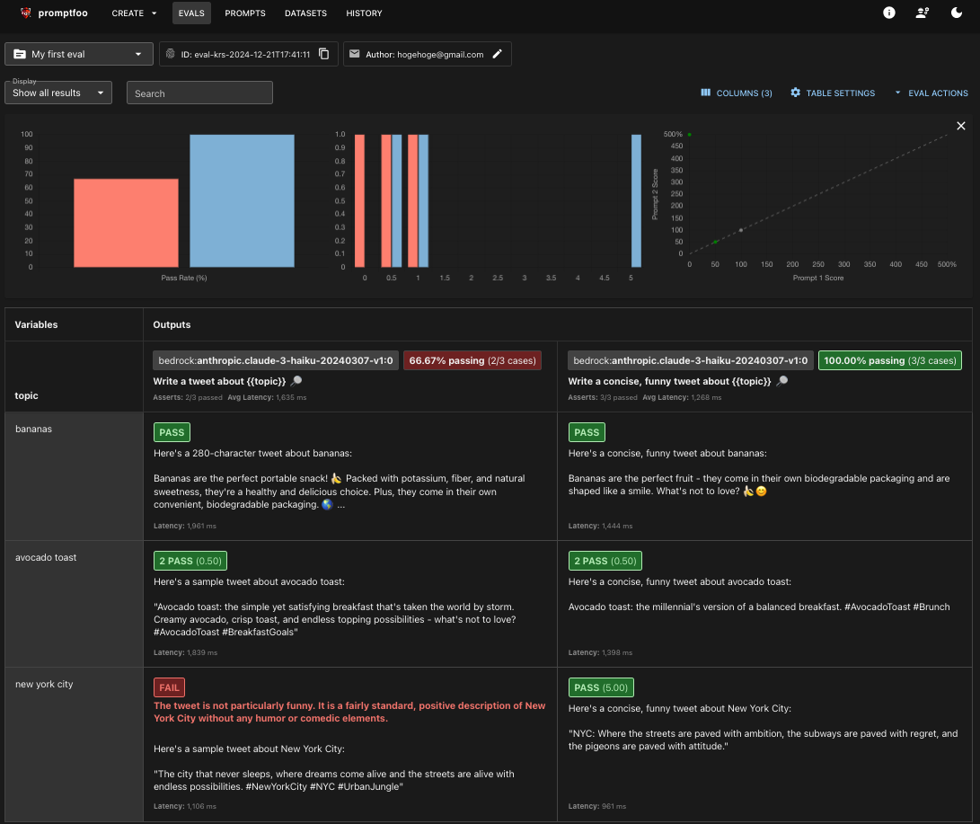Go to the History tab
The height and width of the screenshot is (824, 980).
(364, 13)
